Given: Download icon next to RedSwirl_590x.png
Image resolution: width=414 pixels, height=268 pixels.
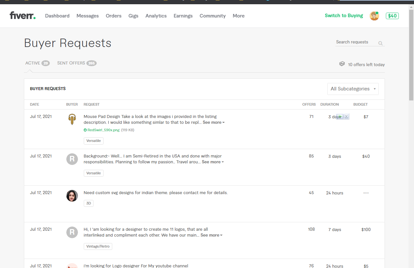Looking at the screenshot, I should tap(85, 130).
